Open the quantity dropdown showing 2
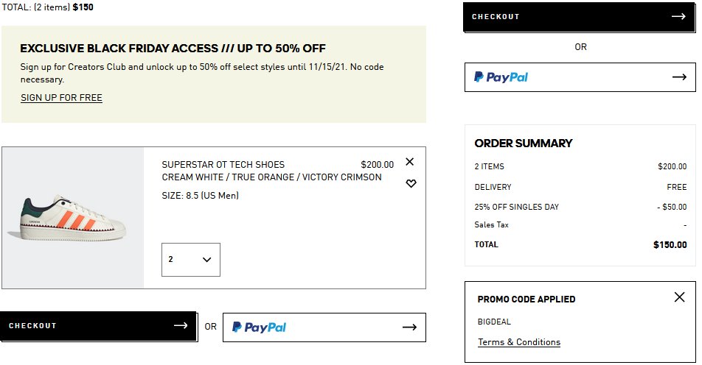This screenshot has width=702, height=365. click(190, 260)
